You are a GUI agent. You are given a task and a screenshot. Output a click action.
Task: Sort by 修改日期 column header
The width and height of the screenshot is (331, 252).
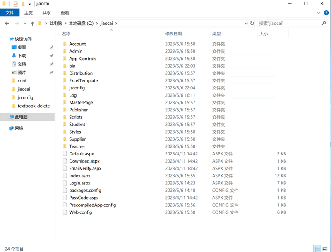pos(173,34)
